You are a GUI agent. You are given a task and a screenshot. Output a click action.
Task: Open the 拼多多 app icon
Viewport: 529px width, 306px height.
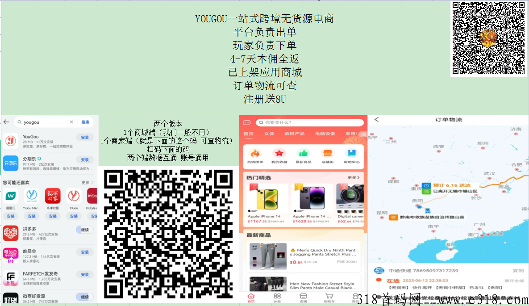(x=11, y=233)
